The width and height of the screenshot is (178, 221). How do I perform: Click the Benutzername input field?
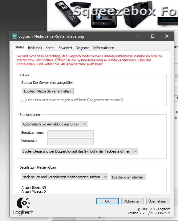pyautogui.click(x=71, y=133)
